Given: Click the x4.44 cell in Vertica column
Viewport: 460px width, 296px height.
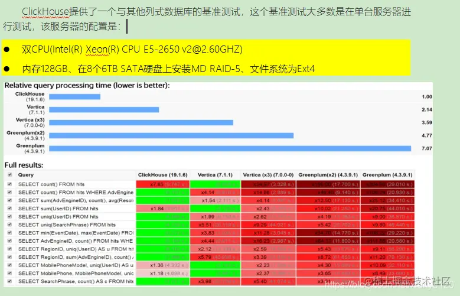Looking at the screenshot, I should (x=215, y=241).
